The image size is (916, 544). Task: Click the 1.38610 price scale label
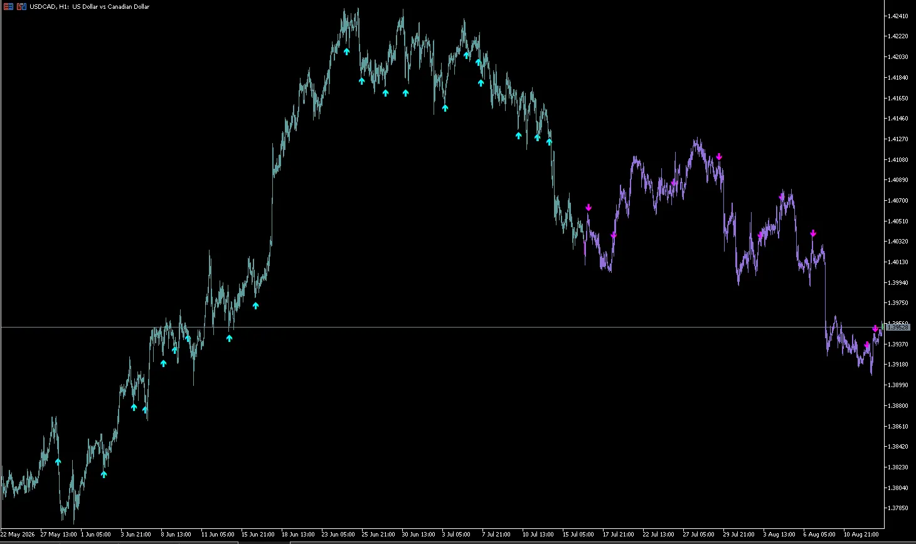[899, 427]
